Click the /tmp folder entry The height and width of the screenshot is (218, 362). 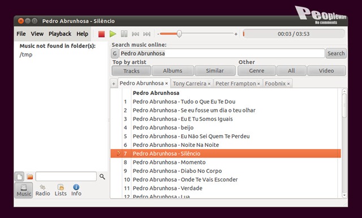coord(26,55)
